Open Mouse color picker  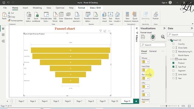click(145, 62)
